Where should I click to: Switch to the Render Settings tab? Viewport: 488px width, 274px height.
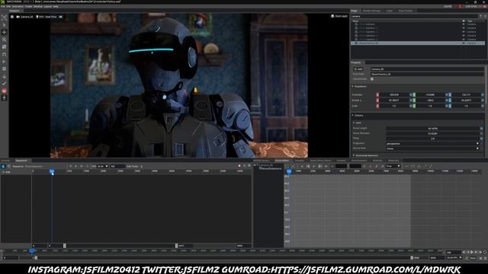click(371, 11)
